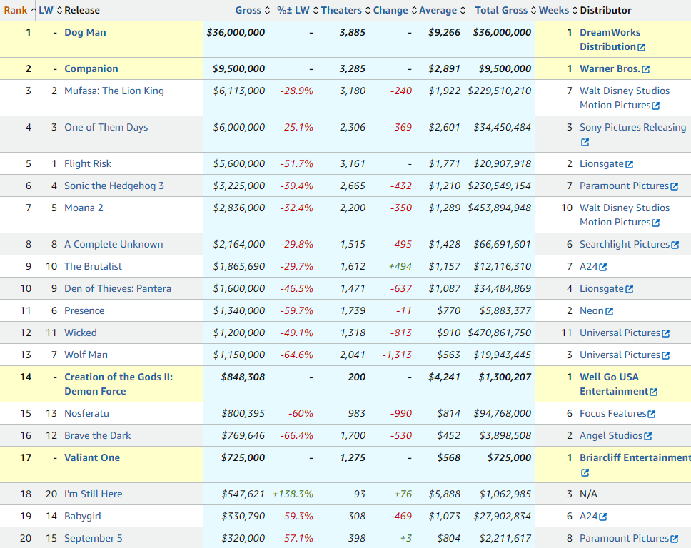The image size is (691, 548).
Task: Click external link icon next to Angel Studios
Action: 647,436
